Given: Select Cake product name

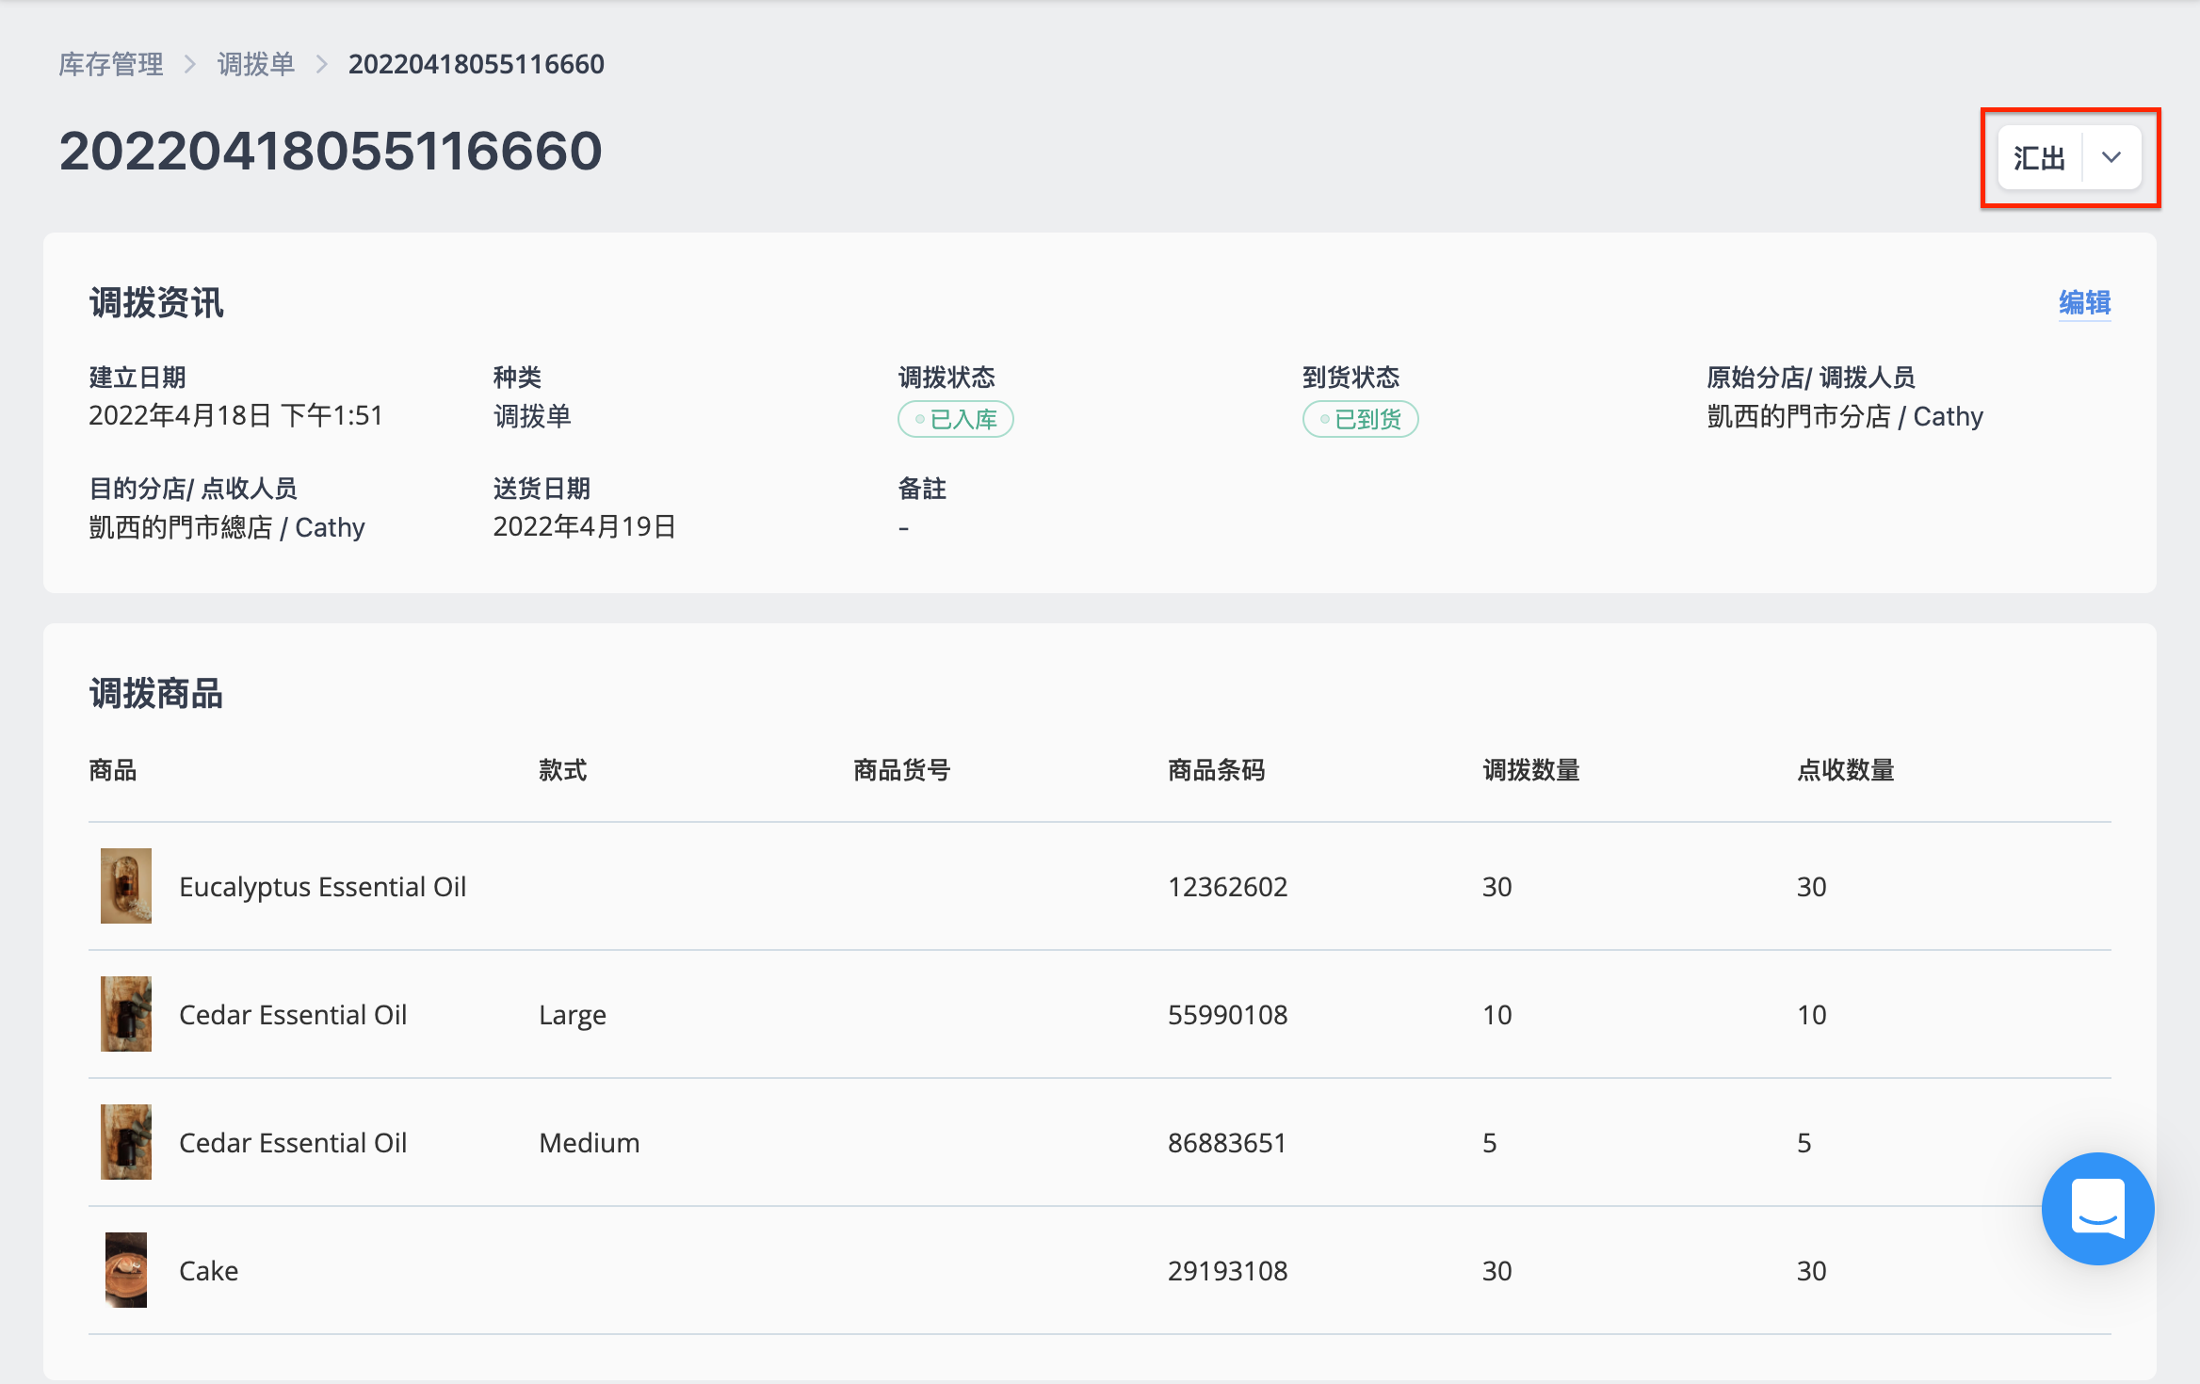Looking at the screenshot, I should [x=208, y=1271].
